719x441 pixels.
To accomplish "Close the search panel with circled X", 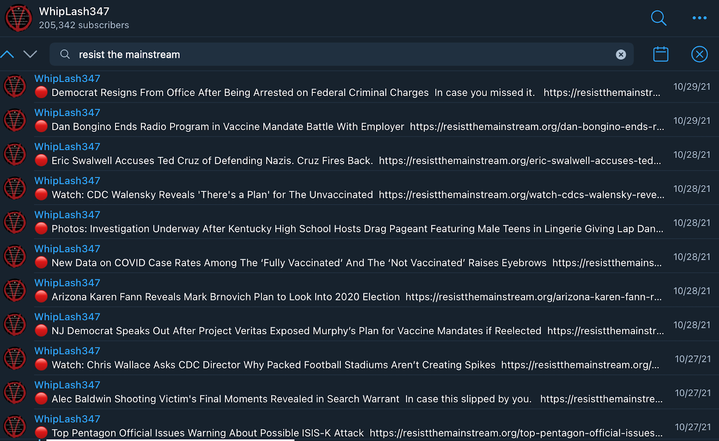I will coord(699,54).
